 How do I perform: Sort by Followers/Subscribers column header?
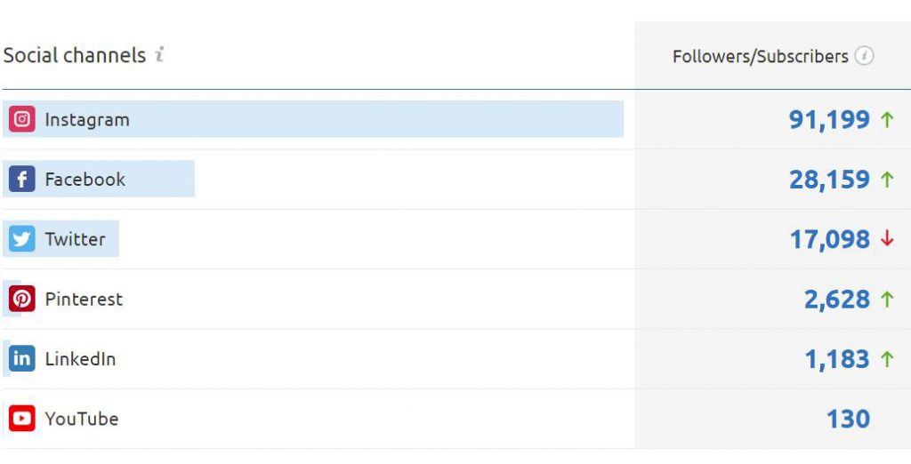coord(760,57)
